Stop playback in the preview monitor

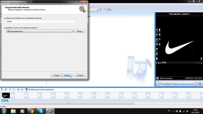pyautogui.click(x=163, y=84)
